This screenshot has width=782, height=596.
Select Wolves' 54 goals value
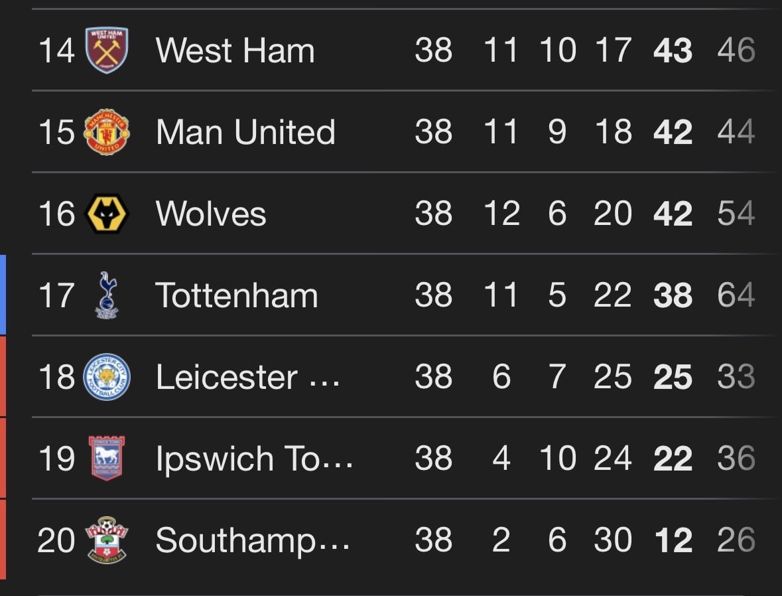pyautogui.click(x=736, y=214)
